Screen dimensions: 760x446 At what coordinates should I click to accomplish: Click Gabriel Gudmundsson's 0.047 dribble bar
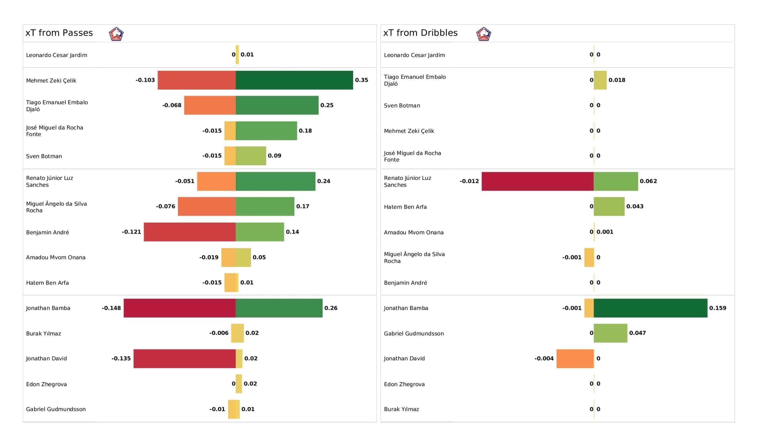(x=610, y=333)
